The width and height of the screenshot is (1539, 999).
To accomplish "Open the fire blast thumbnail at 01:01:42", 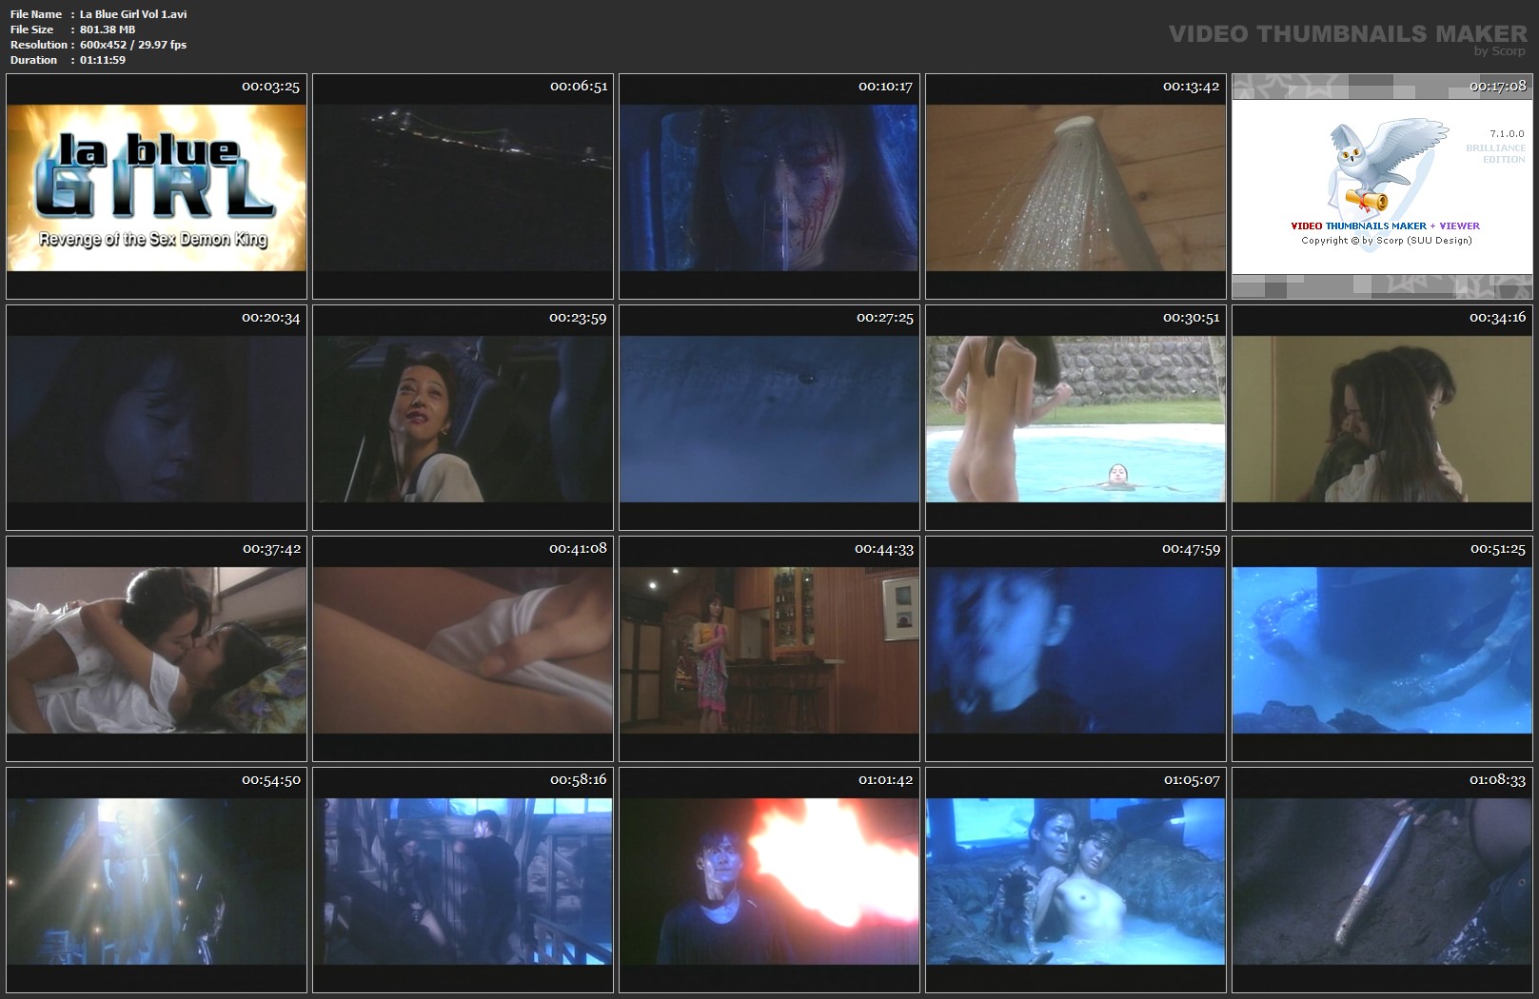I will [769, 880].
